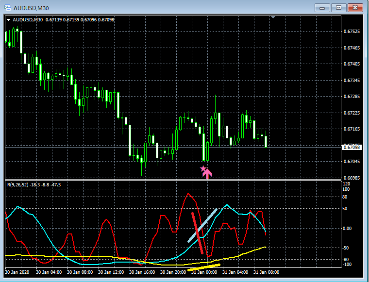Click the 30 Jan 08:00 time label
Image resolution: width=369 pixels, height=282 pixels.
(80, 272)
